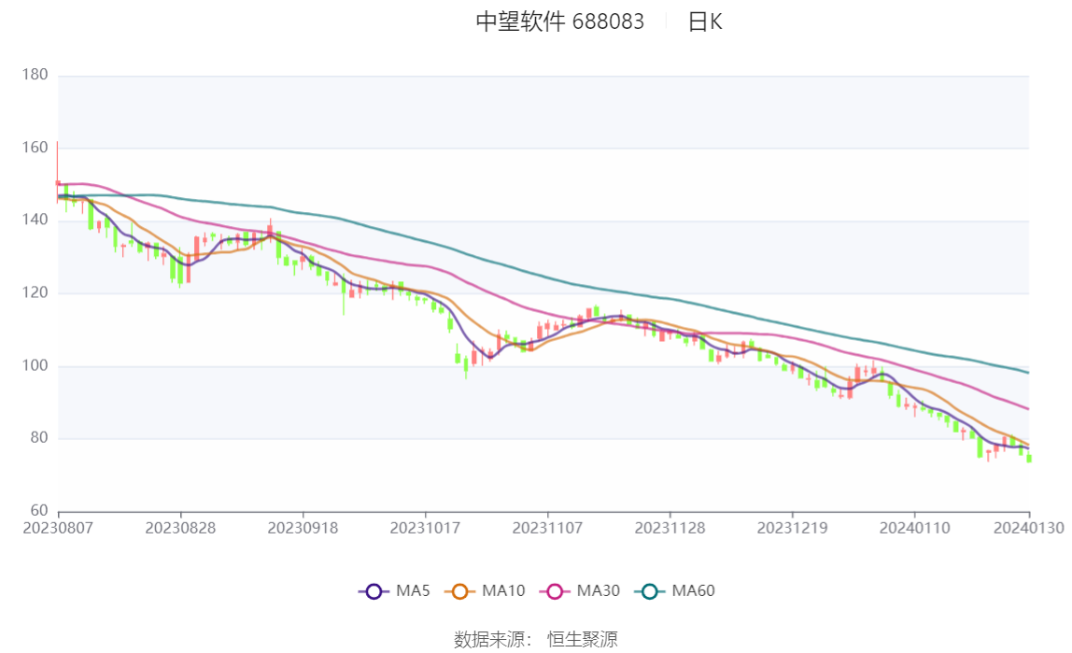The height and width of the screenshot is (653, 1072).
Task: Click the x-axis date label 20230918
Action: coord(303,529)
